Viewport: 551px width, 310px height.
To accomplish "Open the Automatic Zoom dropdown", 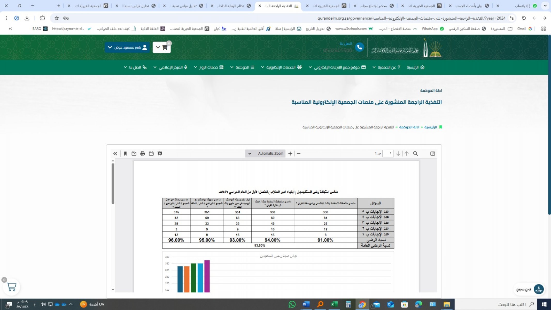I will pos(265,153).
